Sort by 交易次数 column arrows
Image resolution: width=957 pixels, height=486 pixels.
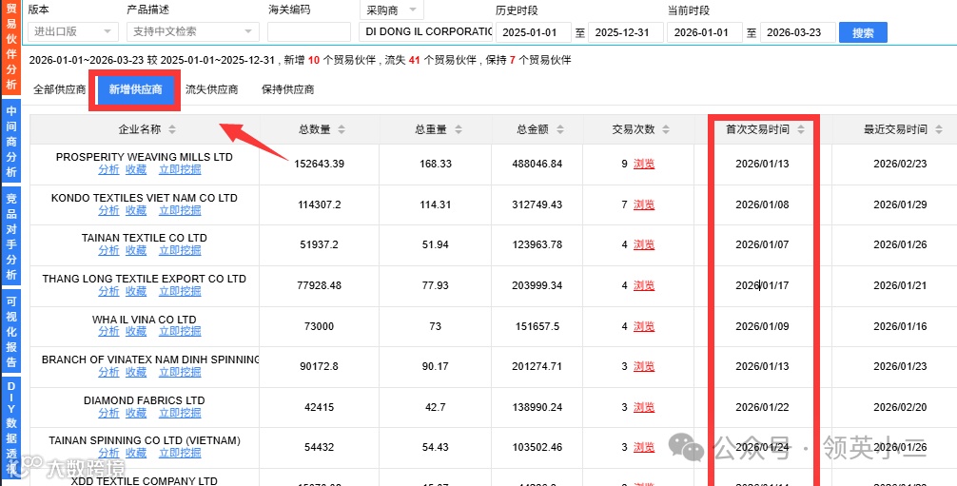click(665, 129)
